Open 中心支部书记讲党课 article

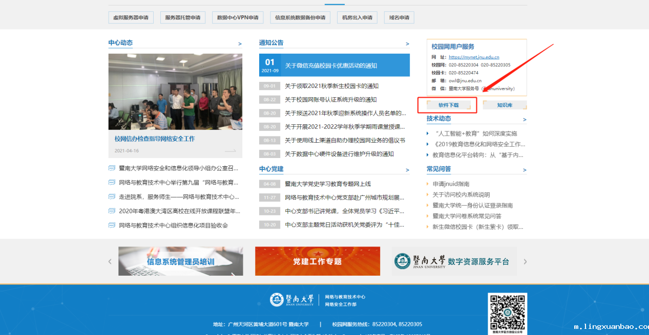345,211
